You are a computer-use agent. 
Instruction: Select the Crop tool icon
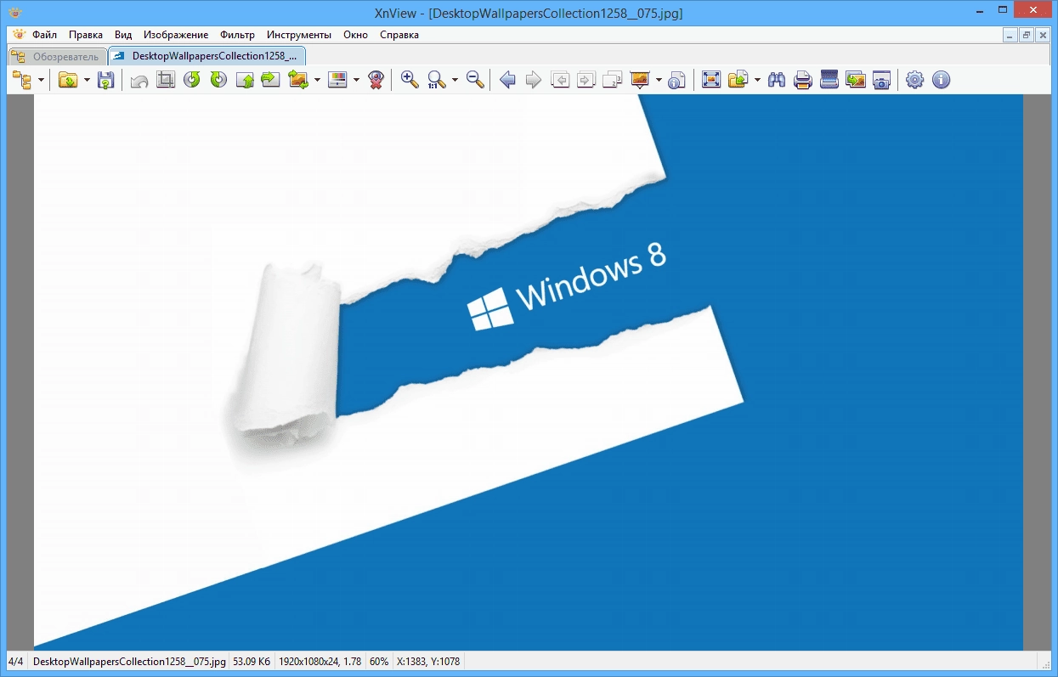(x=166, y=80)
